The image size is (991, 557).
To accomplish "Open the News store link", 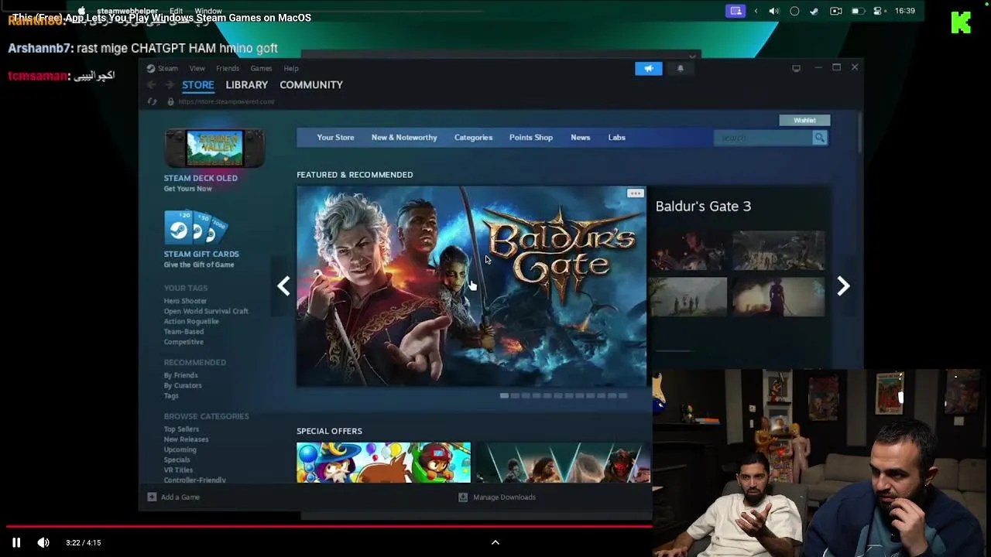I will [x=580, y=138].
